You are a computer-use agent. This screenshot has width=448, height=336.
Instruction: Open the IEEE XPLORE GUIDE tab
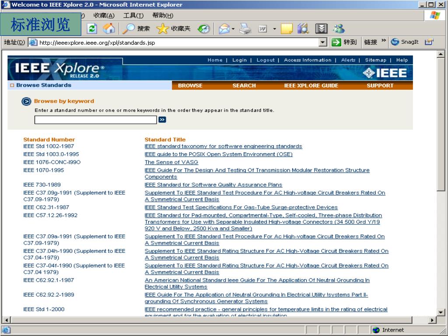coord(311,85)
